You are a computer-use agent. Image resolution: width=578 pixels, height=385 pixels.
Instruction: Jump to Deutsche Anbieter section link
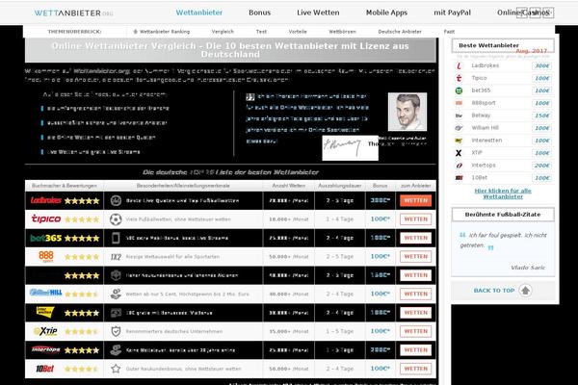400,32
